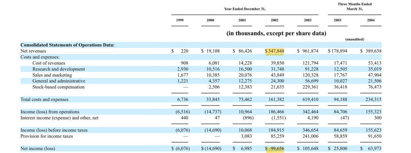
Task: Select the 'Research and development' row label
Action: click(59, 69)
